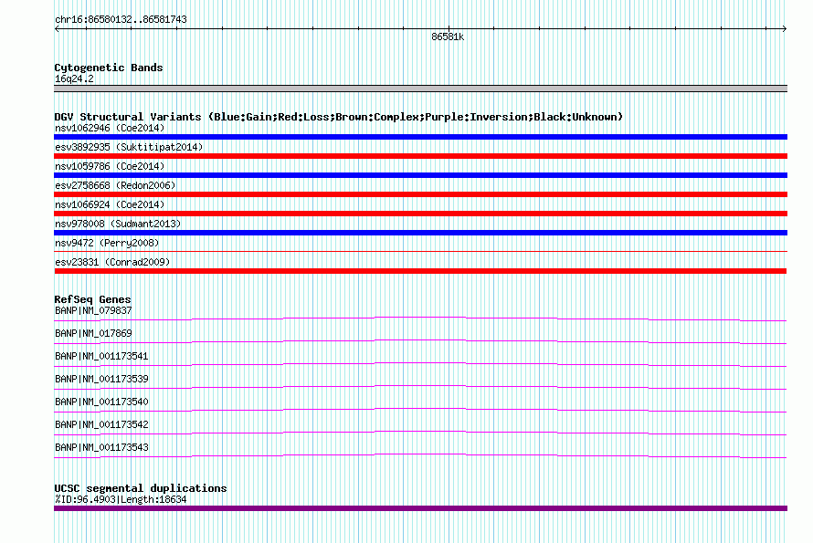Image resolution: width=813 pixels, height=543 pixels.
Task: Select the magenta line of BANP|NM_001173543
Action: (420, 455)
